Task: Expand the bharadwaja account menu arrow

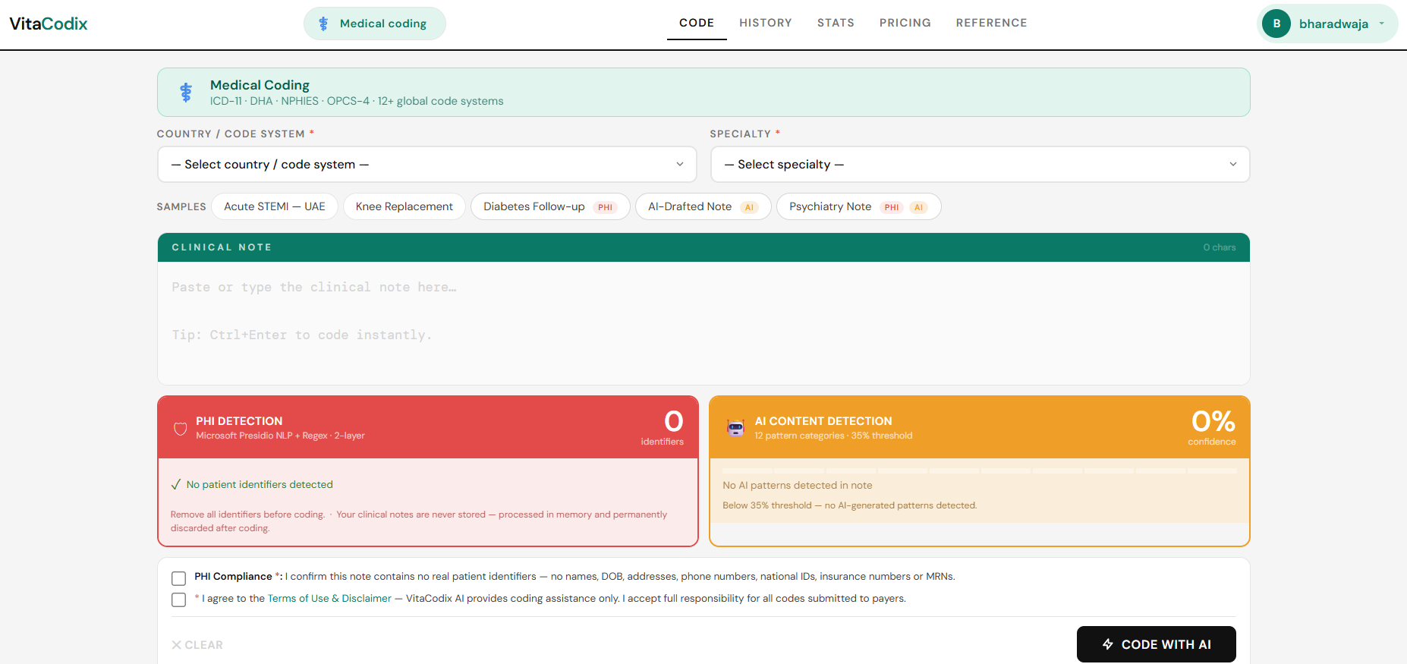Action: (1382, 24)
